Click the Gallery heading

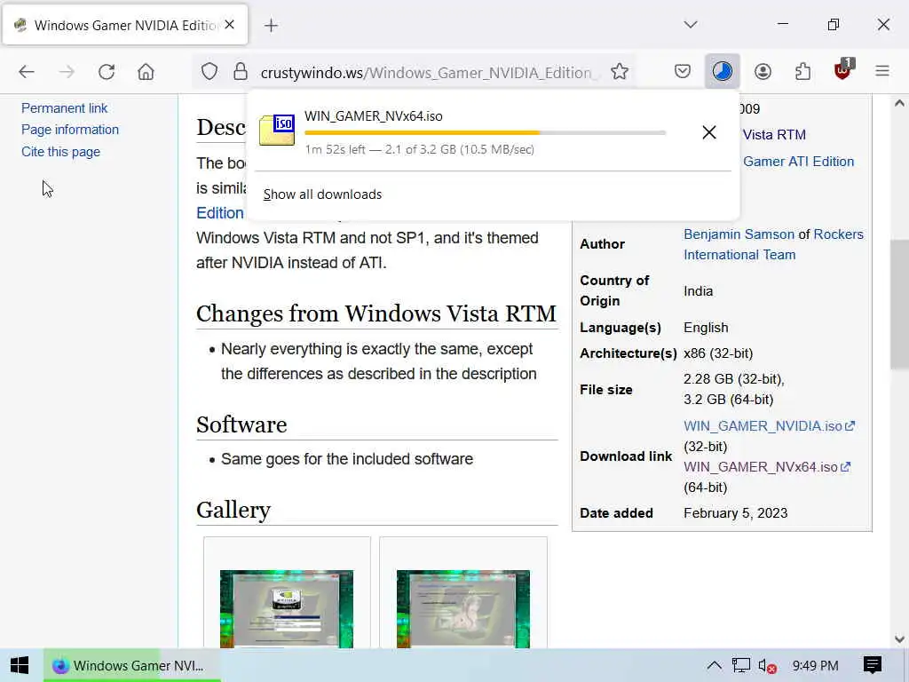pos(233,510)
